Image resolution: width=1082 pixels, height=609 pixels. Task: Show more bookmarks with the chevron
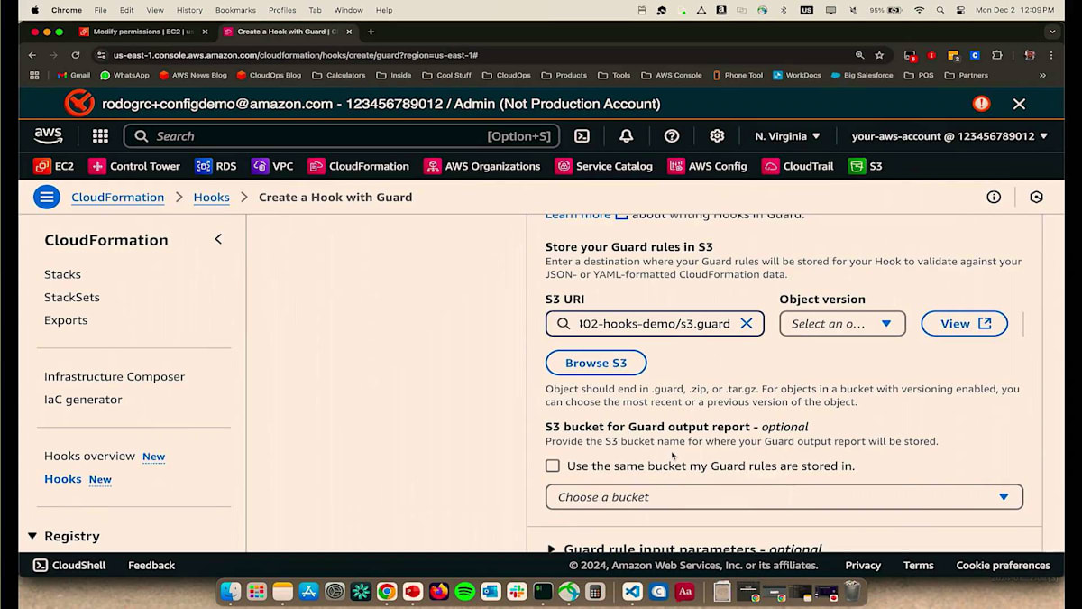coord(1042,76)
